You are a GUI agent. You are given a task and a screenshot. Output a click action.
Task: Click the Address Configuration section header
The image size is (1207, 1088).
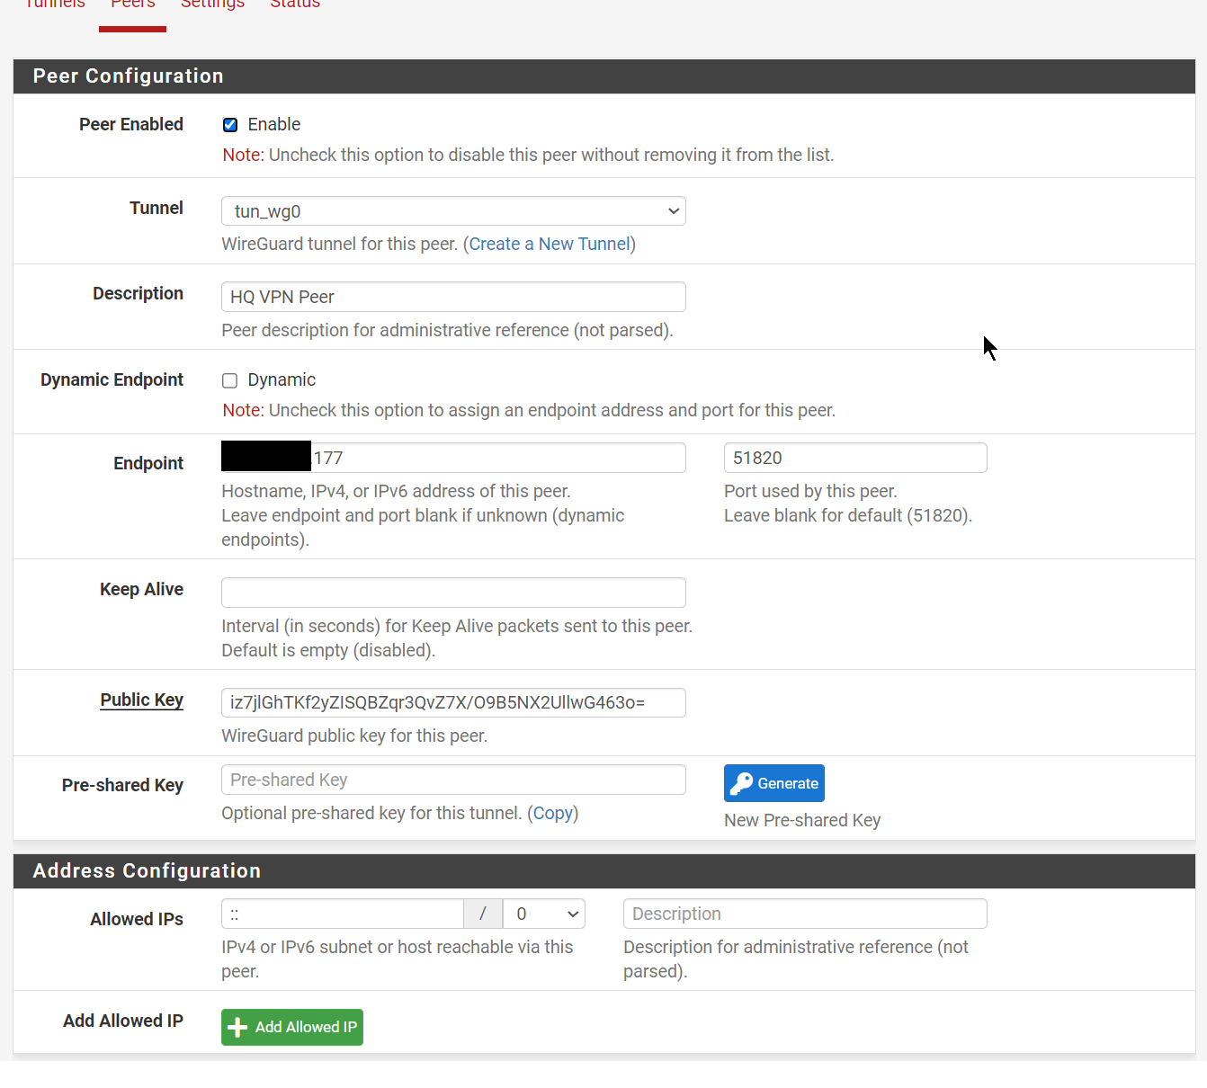tap(604, 871)
